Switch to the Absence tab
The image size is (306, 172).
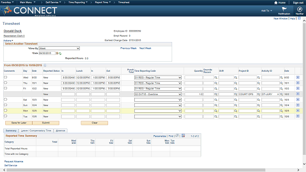coord(60,130)
